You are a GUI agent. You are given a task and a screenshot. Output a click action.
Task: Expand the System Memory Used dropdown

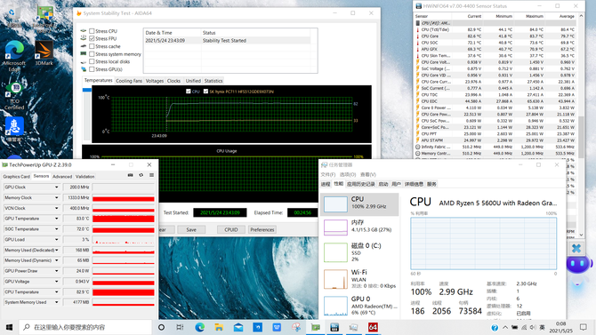(57, 302)
